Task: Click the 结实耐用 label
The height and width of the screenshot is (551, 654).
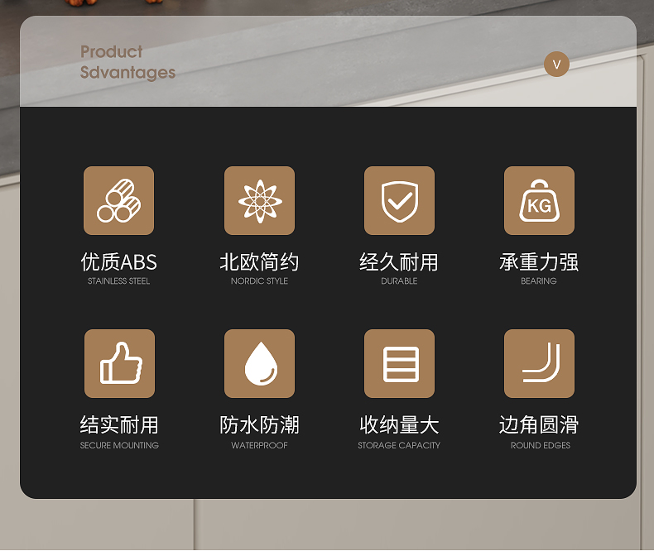Action: [x=119, y=425]
